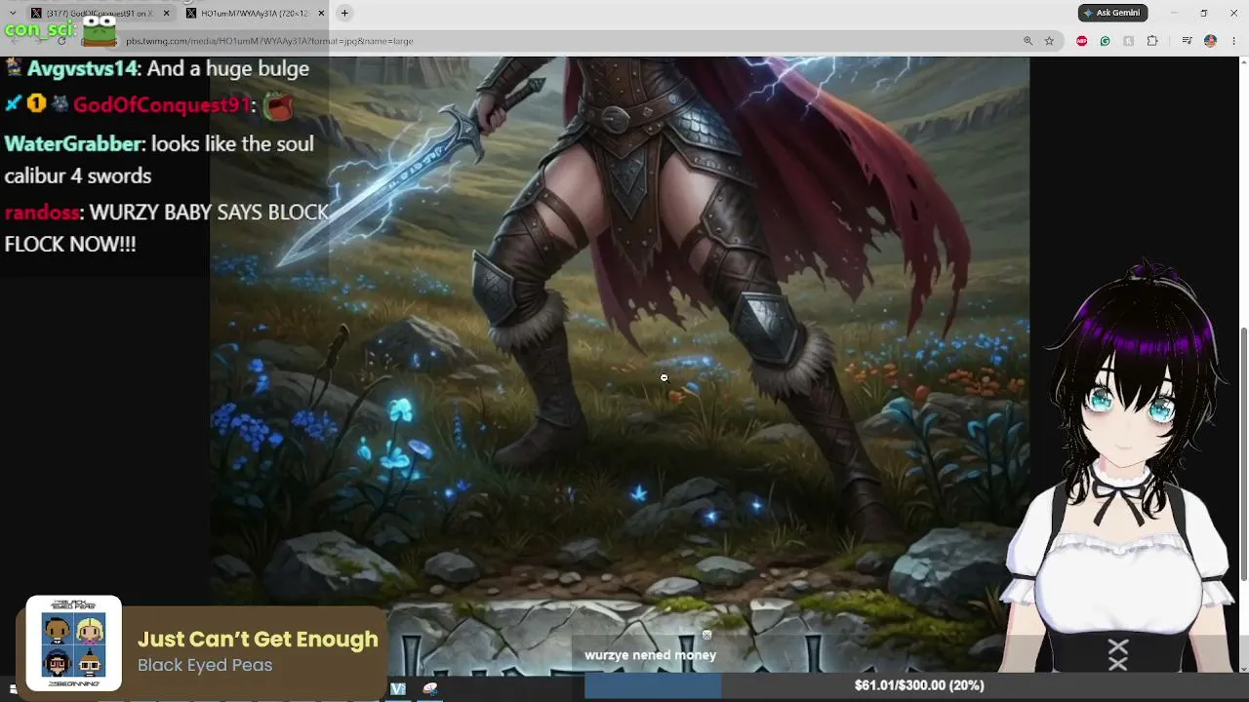Click the 'wurzye nened money' caption
Image resolution: width=1249 pixels, height=702 pixels.
[x=651, y=655]
